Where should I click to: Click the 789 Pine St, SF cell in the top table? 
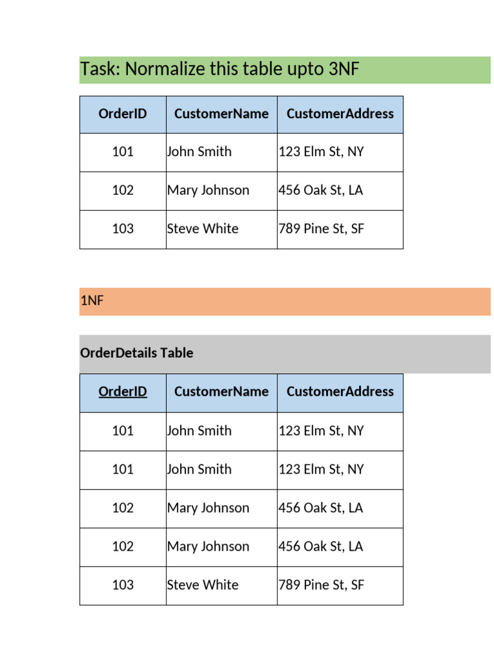click(322, 229)
